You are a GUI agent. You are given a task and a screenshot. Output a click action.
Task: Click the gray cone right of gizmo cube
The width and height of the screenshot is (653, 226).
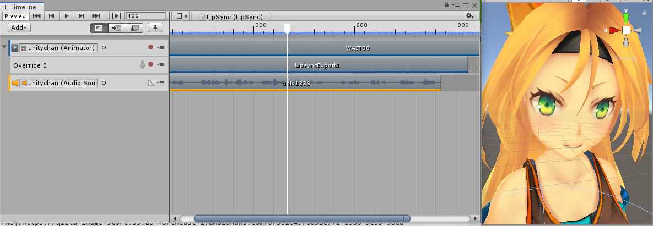tap(636, 30)
